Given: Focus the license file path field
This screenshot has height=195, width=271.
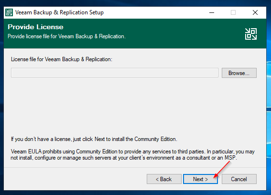Looking at the screenshot, I should (115, 73).
